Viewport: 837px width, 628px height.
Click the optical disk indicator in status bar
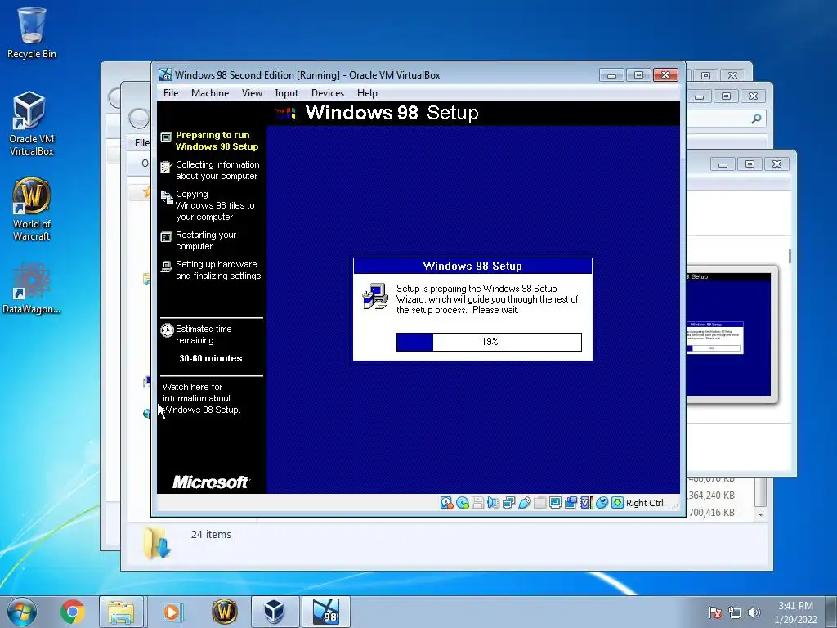click(463, 503)
